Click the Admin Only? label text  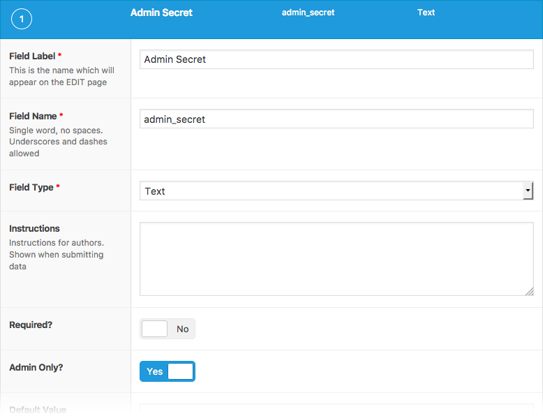click(x=36, y=366)
